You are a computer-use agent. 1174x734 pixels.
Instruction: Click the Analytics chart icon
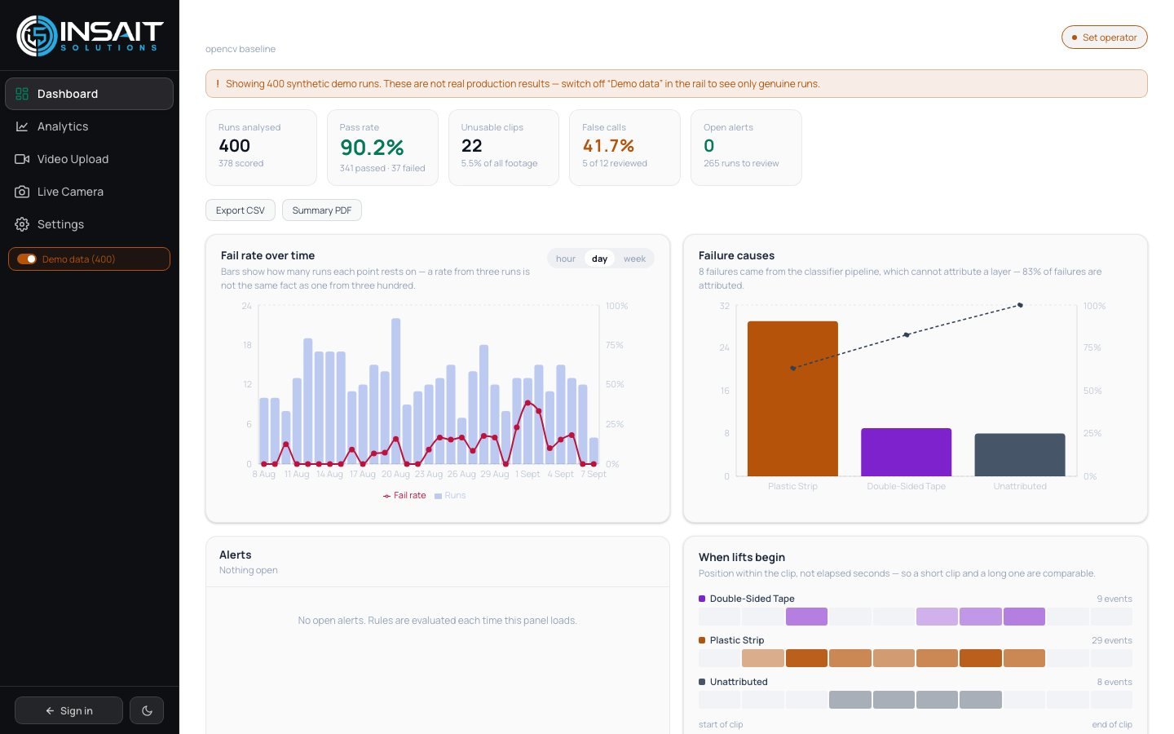(x=22, y=126)
